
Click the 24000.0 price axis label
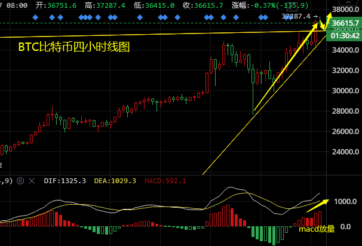coord(345,152)
